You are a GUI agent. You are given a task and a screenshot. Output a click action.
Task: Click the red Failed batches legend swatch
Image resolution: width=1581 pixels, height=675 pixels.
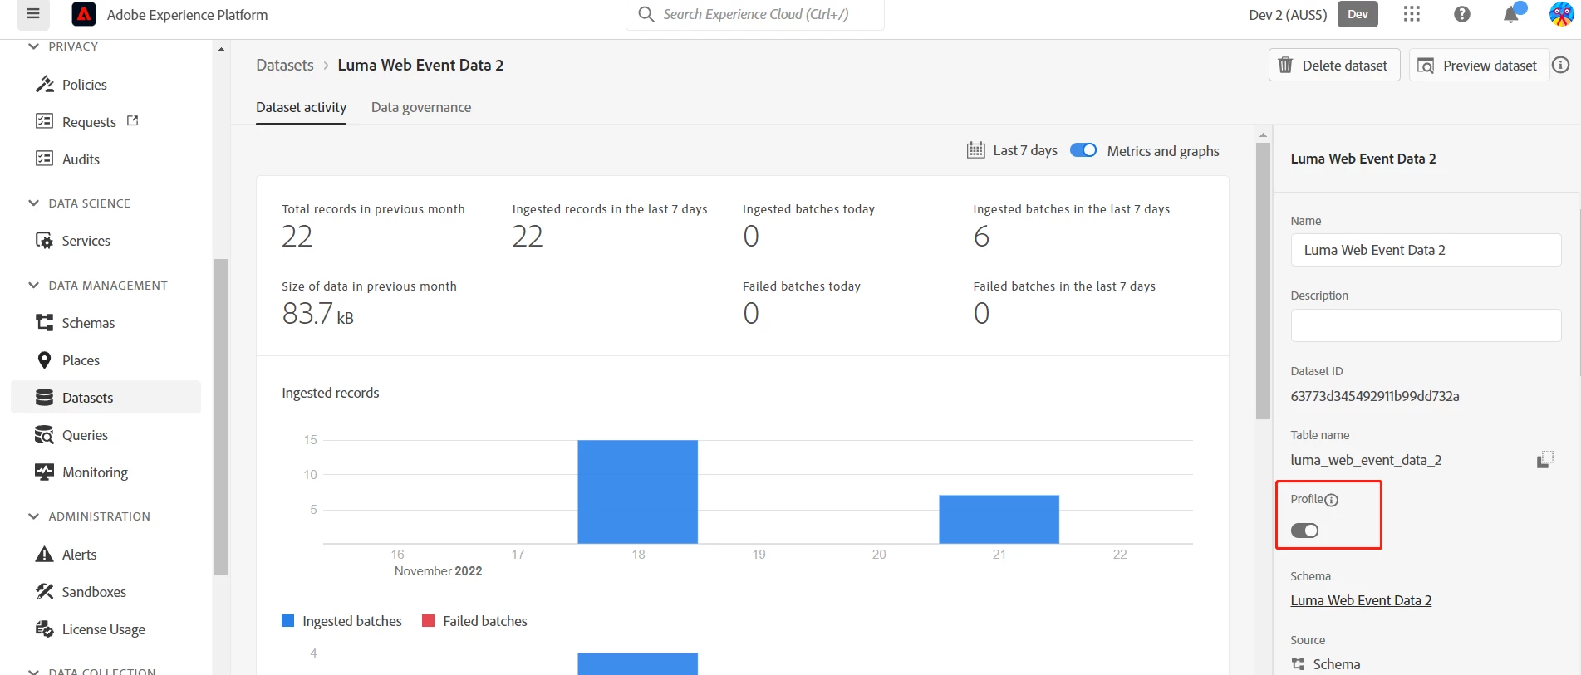coord(429,621)
